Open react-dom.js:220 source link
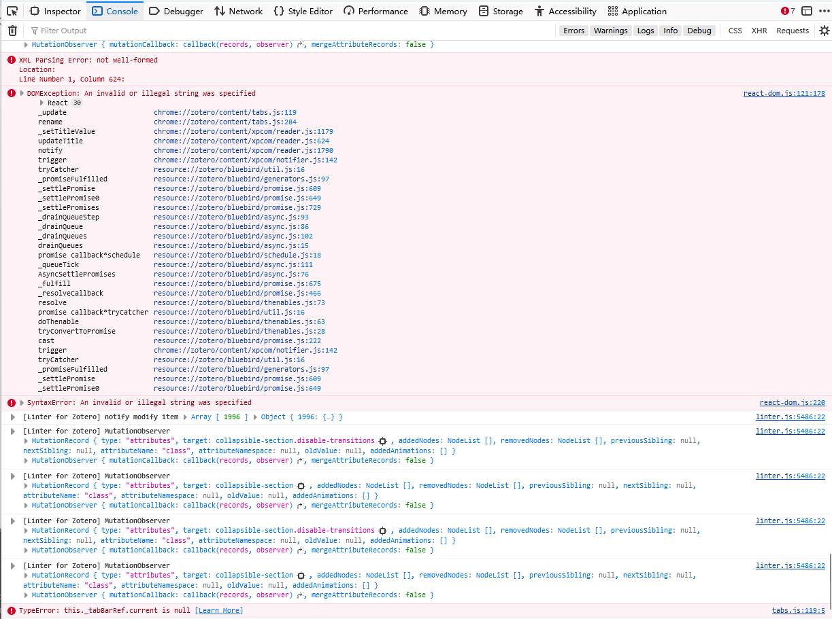 pos(792,402)
